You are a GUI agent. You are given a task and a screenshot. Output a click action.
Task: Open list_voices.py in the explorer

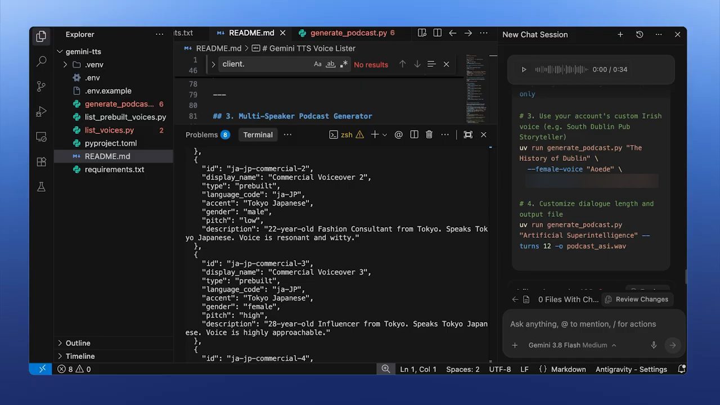click(x=109, y=130)
